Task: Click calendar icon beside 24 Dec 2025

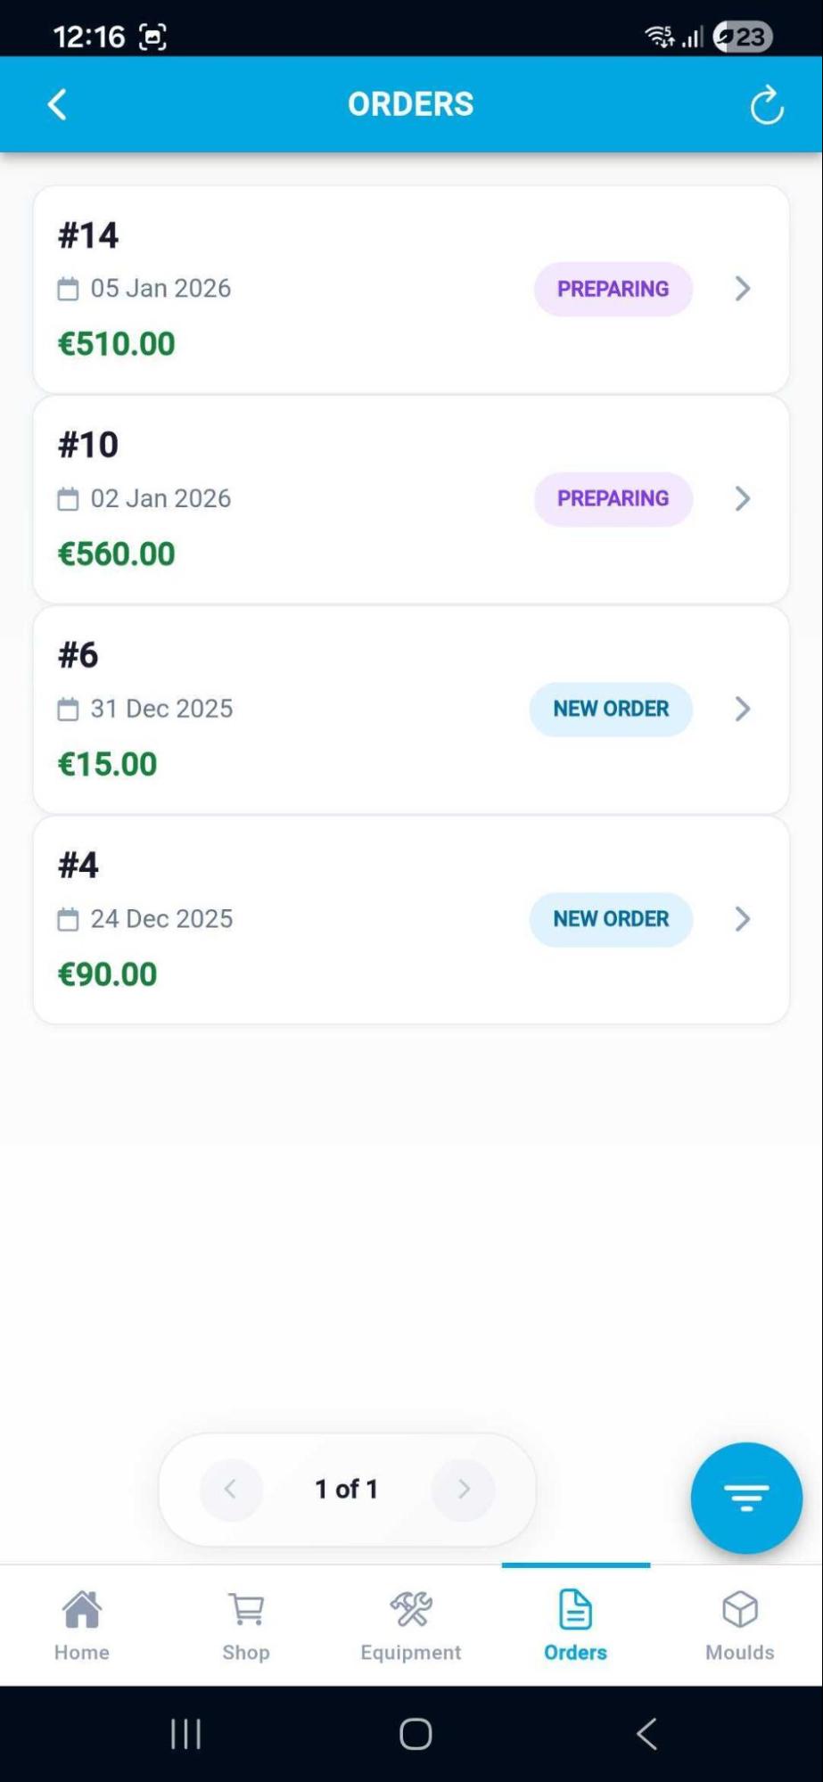Action: (68, 919)
